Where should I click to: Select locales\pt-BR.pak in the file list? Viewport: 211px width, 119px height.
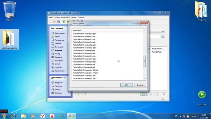(86, 70)
